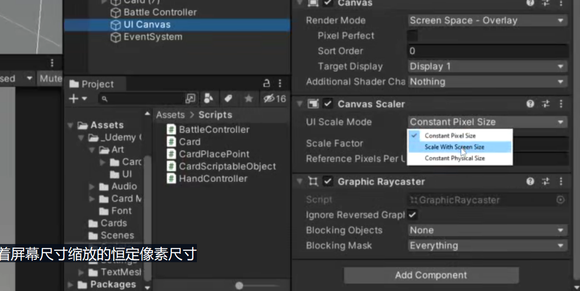Open Canvas Scaler help reference icon

[x=530, y=104]
